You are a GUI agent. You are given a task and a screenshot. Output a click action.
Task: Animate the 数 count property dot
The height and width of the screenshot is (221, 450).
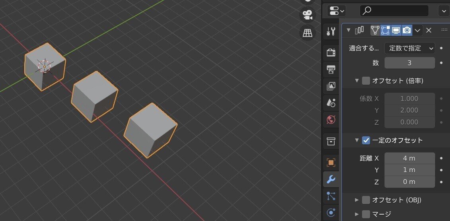click(x=441, y=63)
